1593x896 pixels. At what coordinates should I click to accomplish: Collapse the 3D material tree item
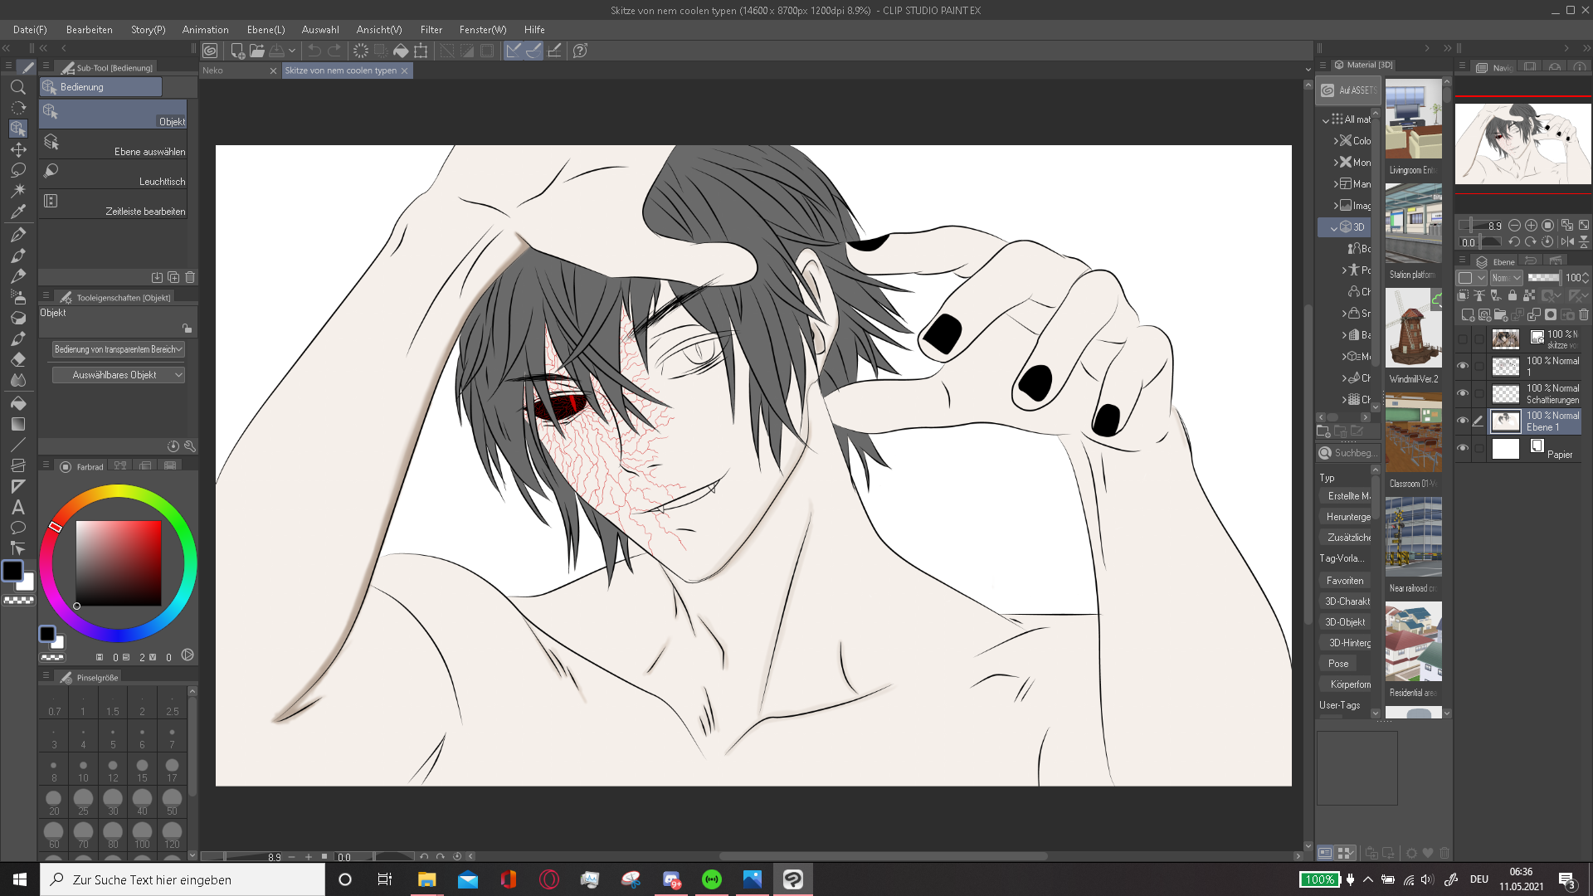click(x=1333, y=227)
